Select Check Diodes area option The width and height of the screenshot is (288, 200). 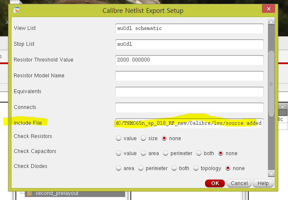119,168
